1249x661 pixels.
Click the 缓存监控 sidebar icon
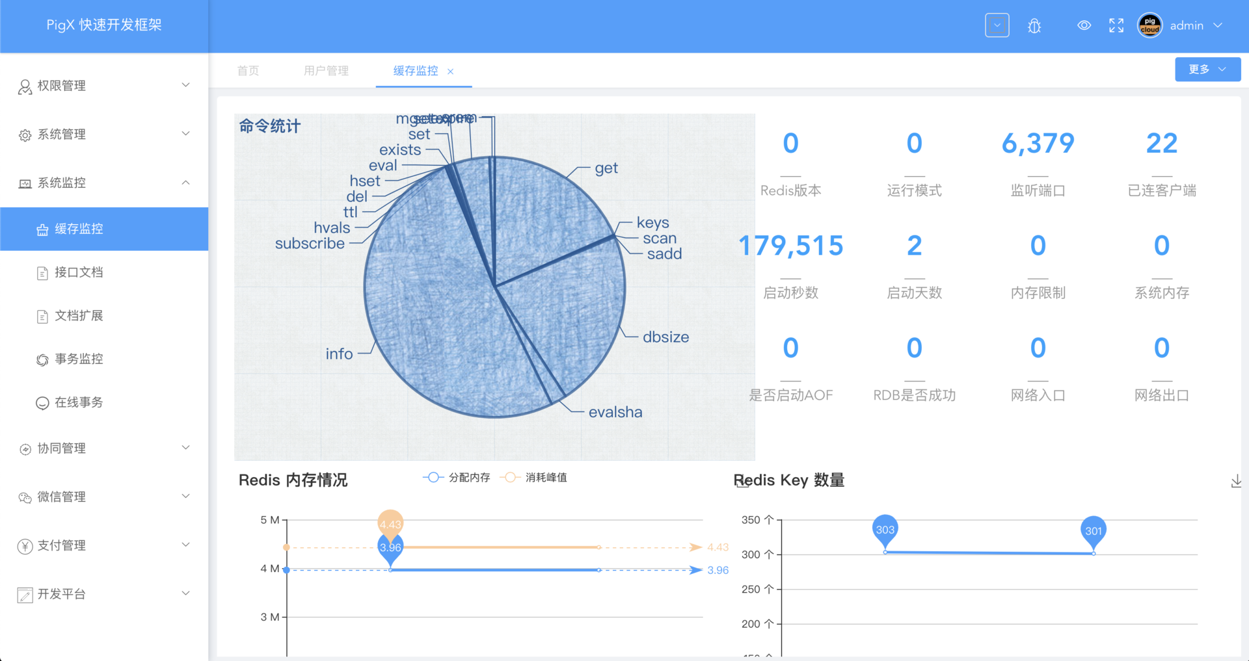[x=42, y=229]
